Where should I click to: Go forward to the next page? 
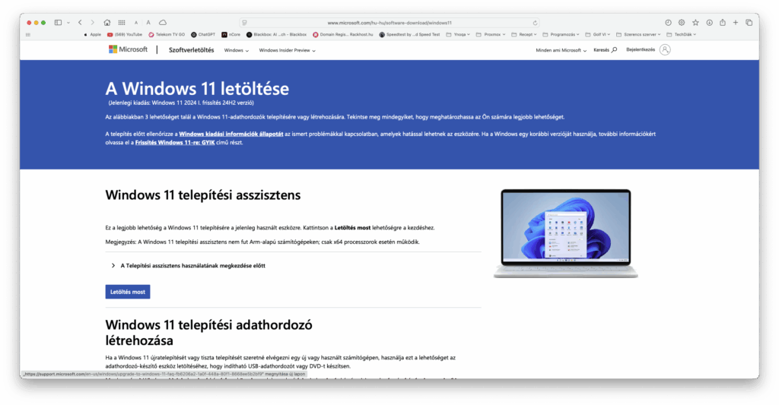click(92, 22)
